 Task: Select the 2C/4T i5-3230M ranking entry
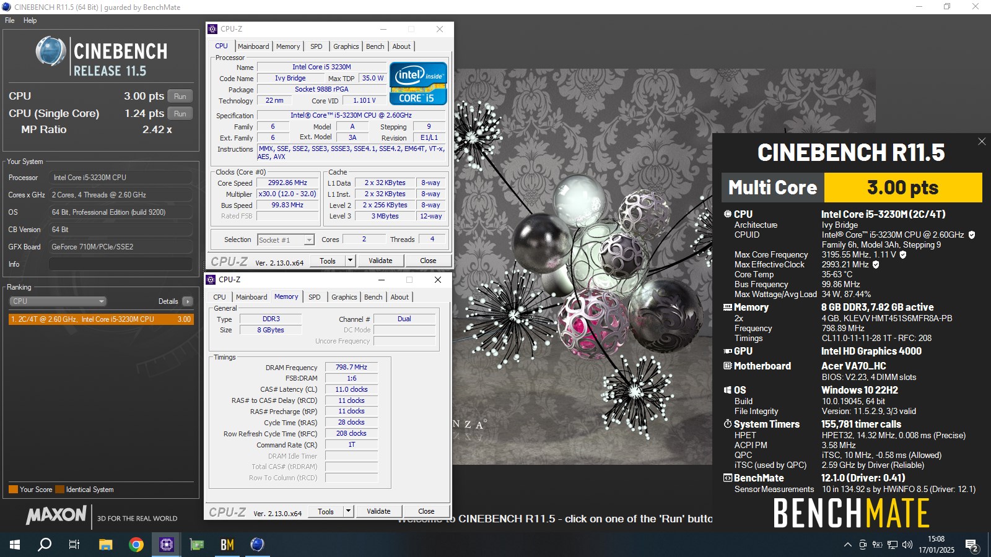(101, 319)
